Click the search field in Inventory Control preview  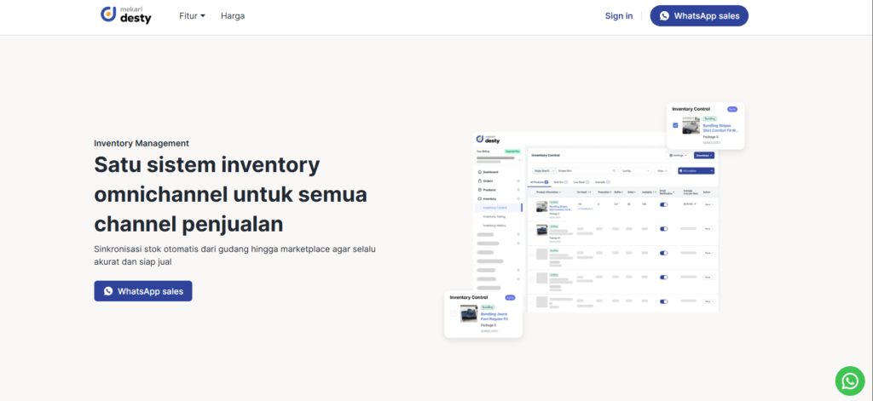point(585,171)
